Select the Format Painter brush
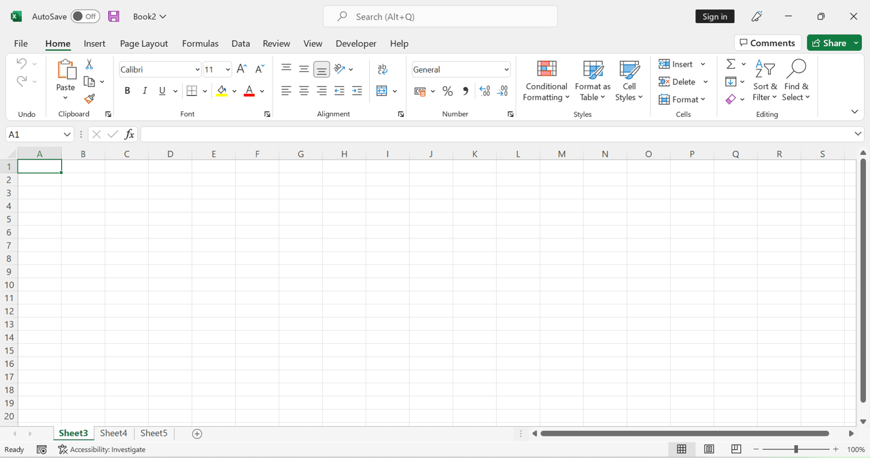Image resolution: width=870 pixels, height=458 pixels. (89, 99)
